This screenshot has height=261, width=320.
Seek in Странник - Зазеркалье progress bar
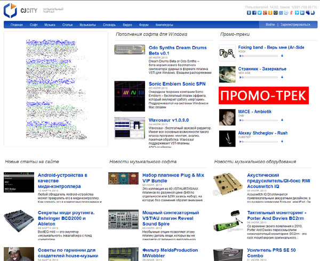click(260, 77)
